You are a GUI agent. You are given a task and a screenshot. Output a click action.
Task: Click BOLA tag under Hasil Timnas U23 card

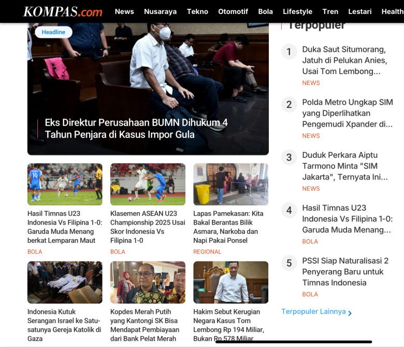tap(35, 252)
